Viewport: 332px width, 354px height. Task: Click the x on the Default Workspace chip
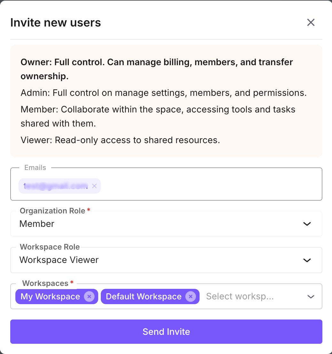click(x=190, y=296)
